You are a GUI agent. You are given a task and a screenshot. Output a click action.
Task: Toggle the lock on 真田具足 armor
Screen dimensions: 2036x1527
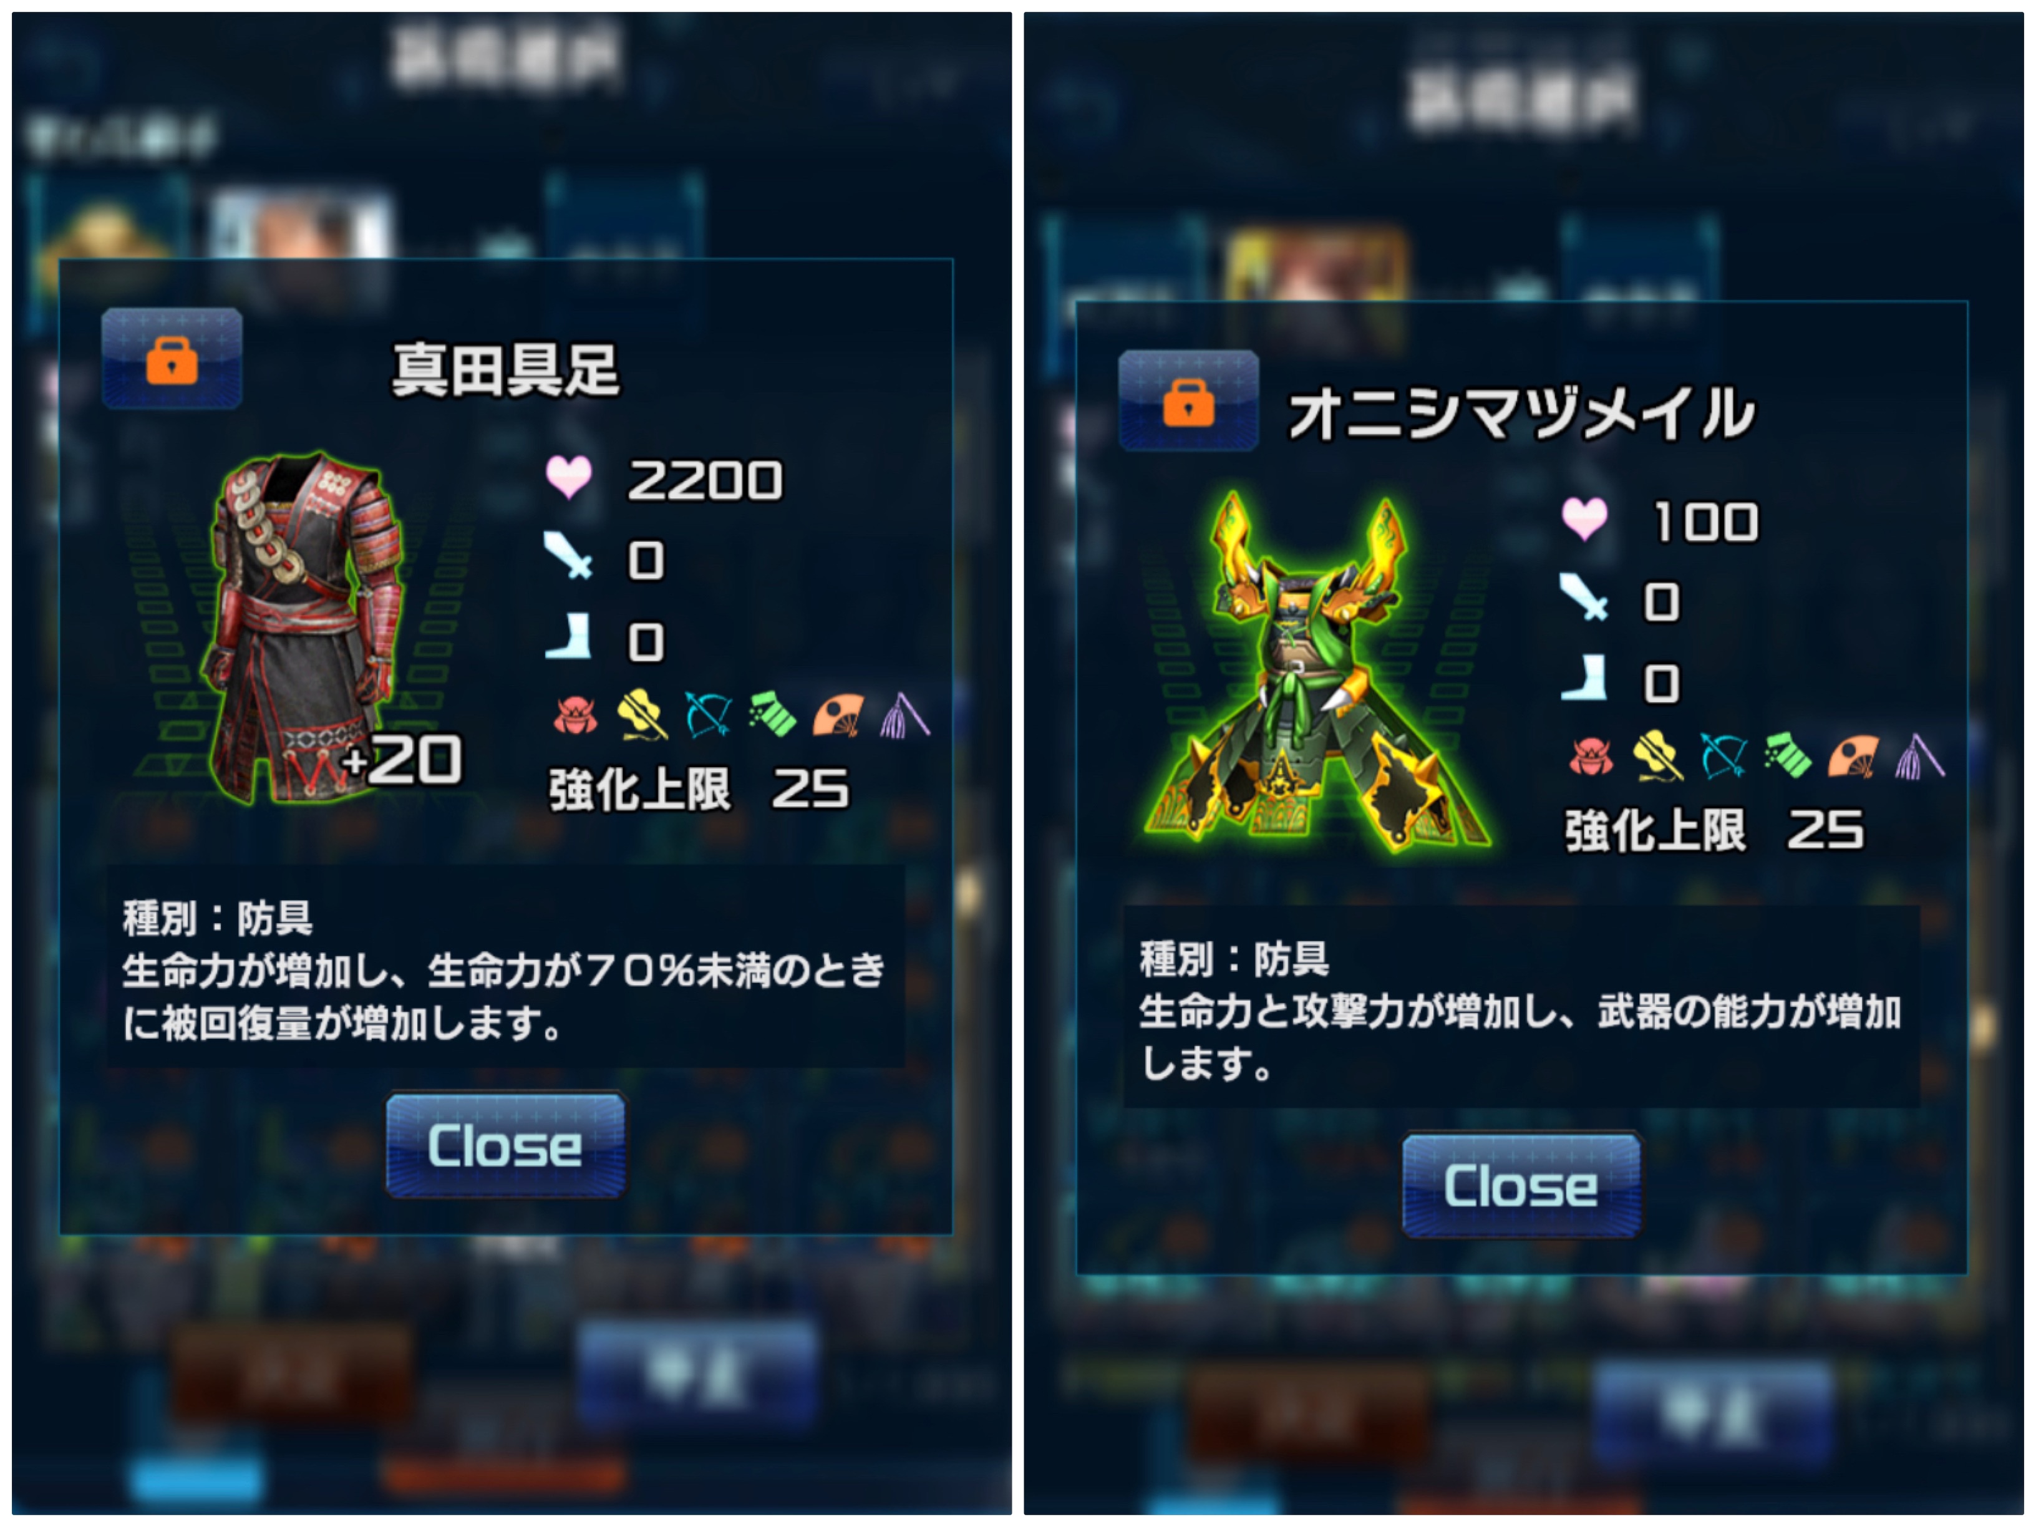tap(172, 358)
